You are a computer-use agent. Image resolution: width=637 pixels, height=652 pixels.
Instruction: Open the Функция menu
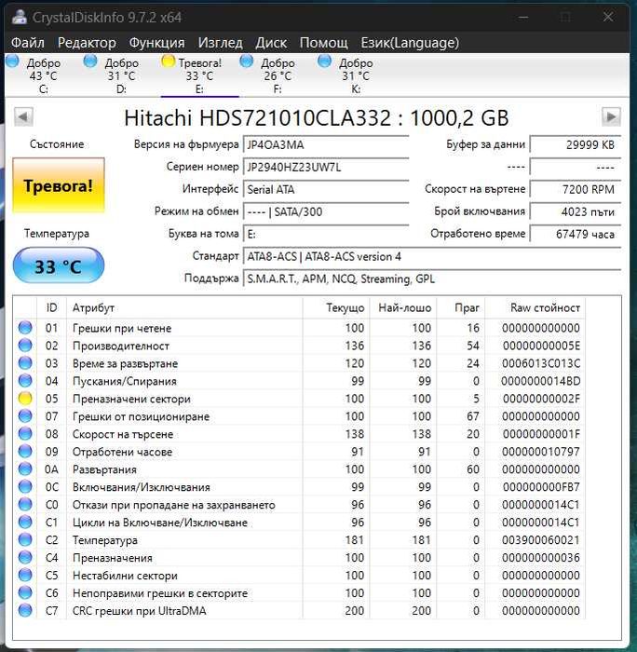156,43
